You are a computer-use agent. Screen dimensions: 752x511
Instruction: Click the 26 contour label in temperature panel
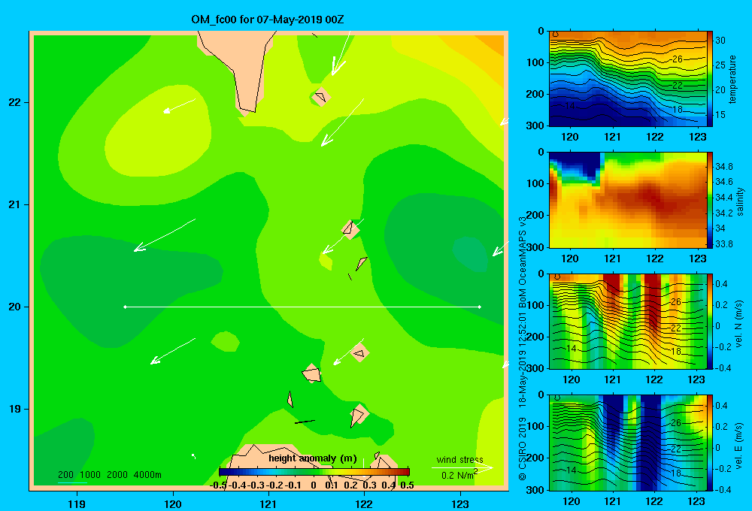pyautogui.click(x=678, y=59)
